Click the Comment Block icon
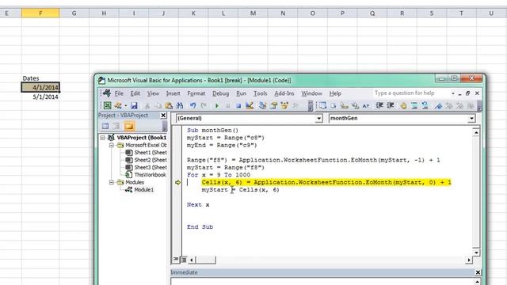The image size is (507, 285). click(414, 105)
